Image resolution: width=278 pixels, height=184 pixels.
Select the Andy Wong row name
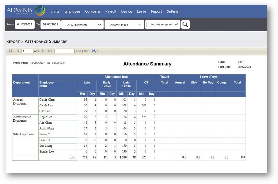[47, 128]
